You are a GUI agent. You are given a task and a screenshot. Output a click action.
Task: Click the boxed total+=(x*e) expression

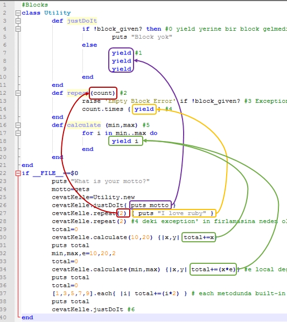click(x=213, y=269)
